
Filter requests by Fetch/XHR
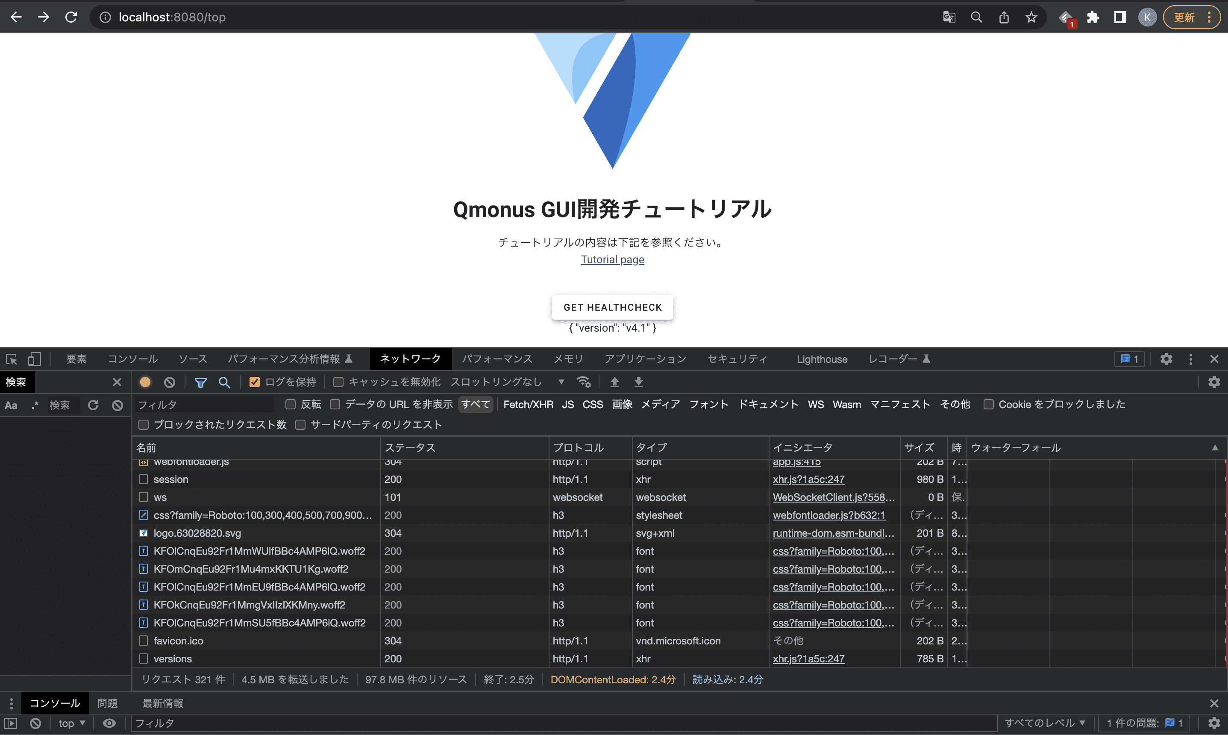point(529,405)
